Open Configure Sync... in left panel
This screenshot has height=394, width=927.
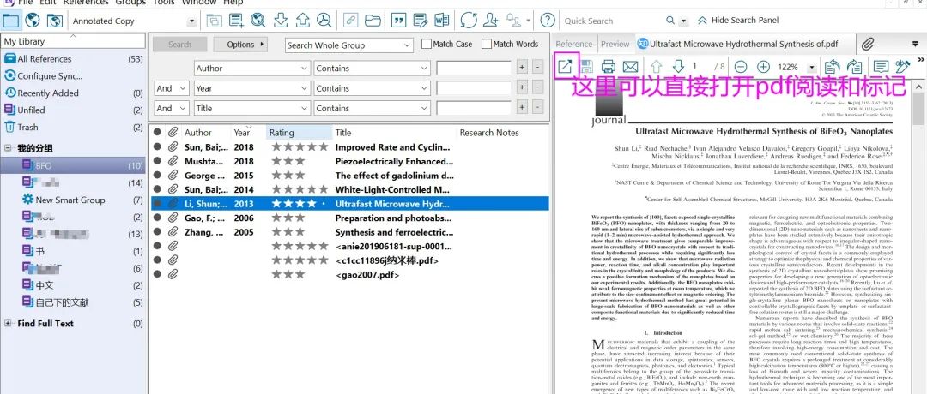tap(50, 76)
